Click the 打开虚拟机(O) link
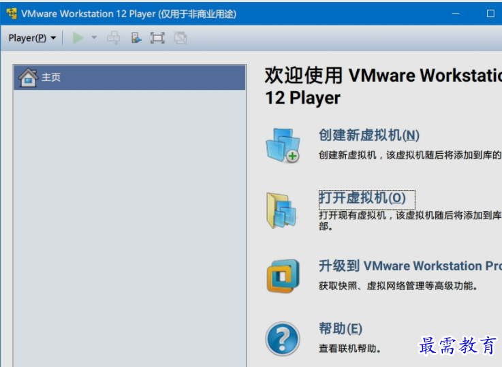This screenshot has height=367, width=502. 362,197
